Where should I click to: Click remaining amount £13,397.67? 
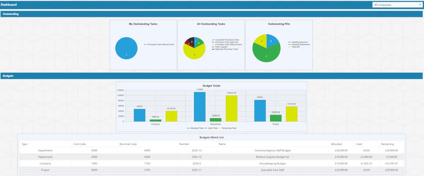(x=391, y=163)
